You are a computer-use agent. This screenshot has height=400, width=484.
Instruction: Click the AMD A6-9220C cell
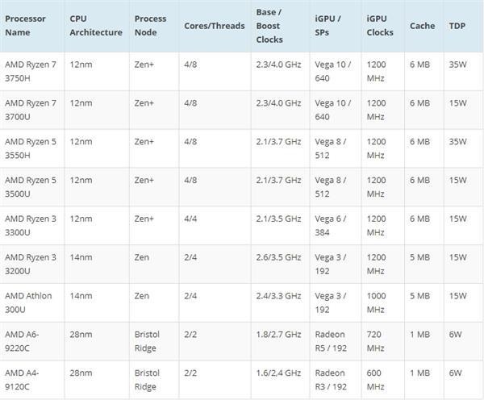[x=24, y=341]
